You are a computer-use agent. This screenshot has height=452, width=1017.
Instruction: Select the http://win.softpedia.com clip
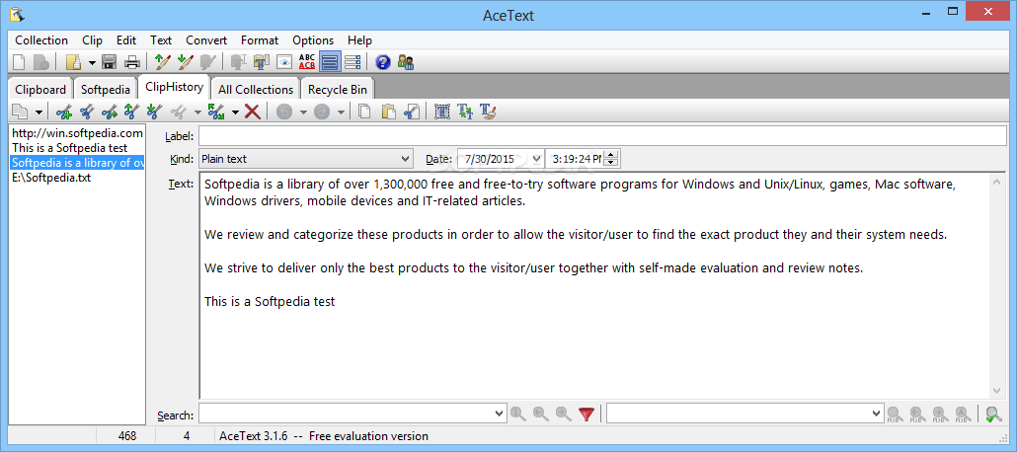pyautogui.click(x=77, y=133)
